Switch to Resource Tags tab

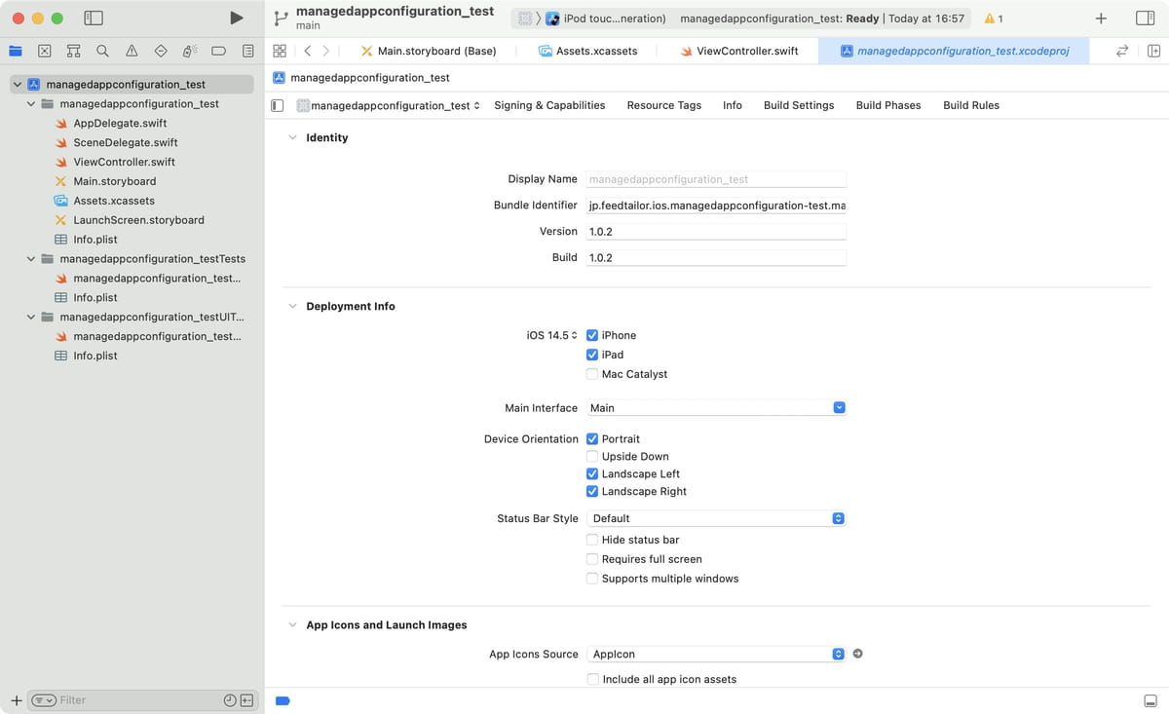[664, 105]
